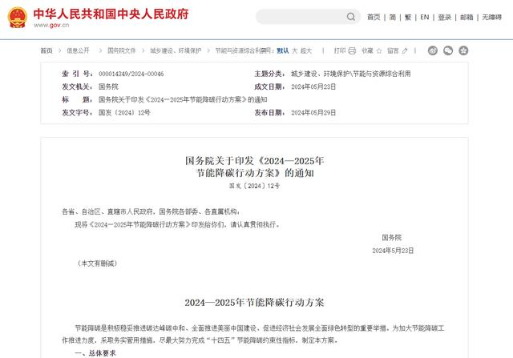
Task: Click the 主题分类 category value
Action: 351,74
